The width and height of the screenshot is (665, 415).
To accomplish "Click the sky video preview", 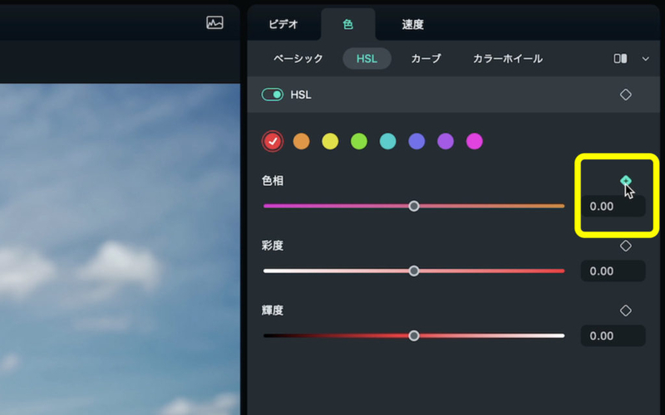I will [x=120, y=249].
